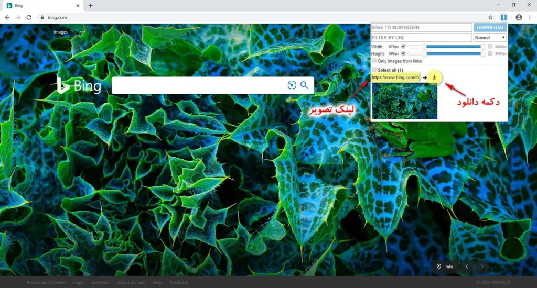Open Advertise footer link
This screenshot has height=288, width=537.
(x=100, y=283)
